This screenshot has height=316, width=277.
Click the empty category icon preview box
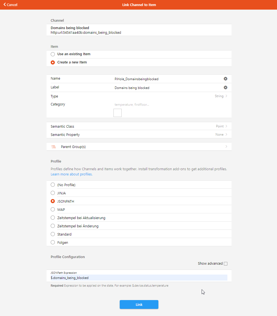[x=118, y=113]
